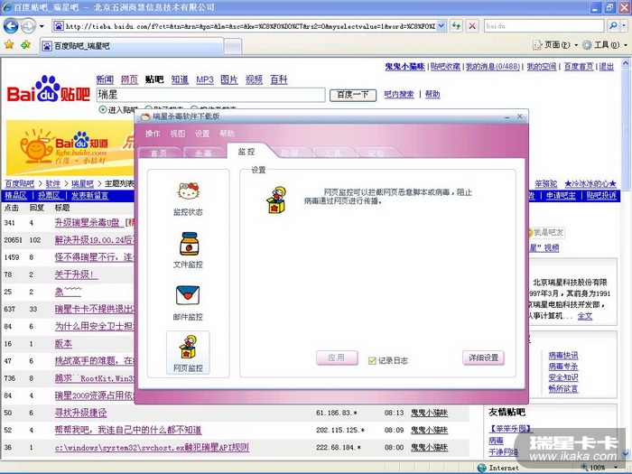
Task: Refresh the page with the green arrows icon
Action: (456, 26)
